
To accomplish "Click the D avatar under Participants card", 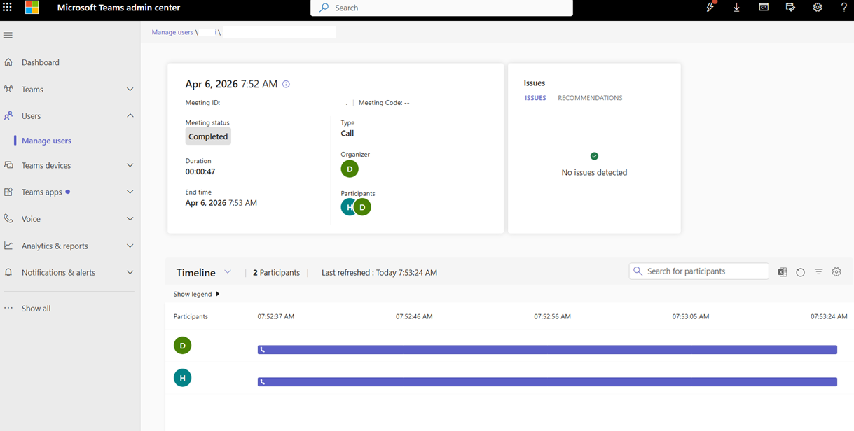I will tap(362, 207).
